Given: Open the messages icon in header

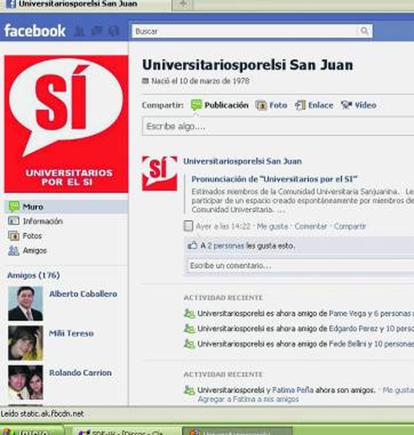Looking at the screenshot, I should click(96, 31).
